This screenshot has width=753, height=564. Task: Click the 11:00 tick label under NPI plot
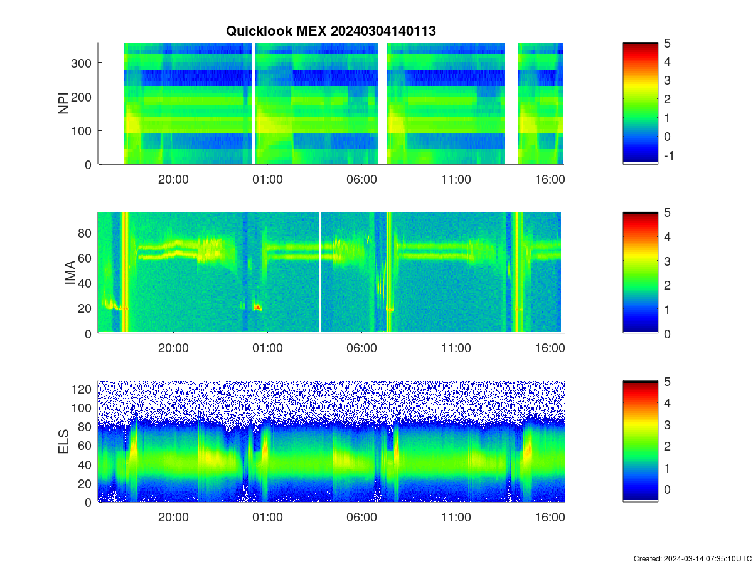click(x=456, y=179)
